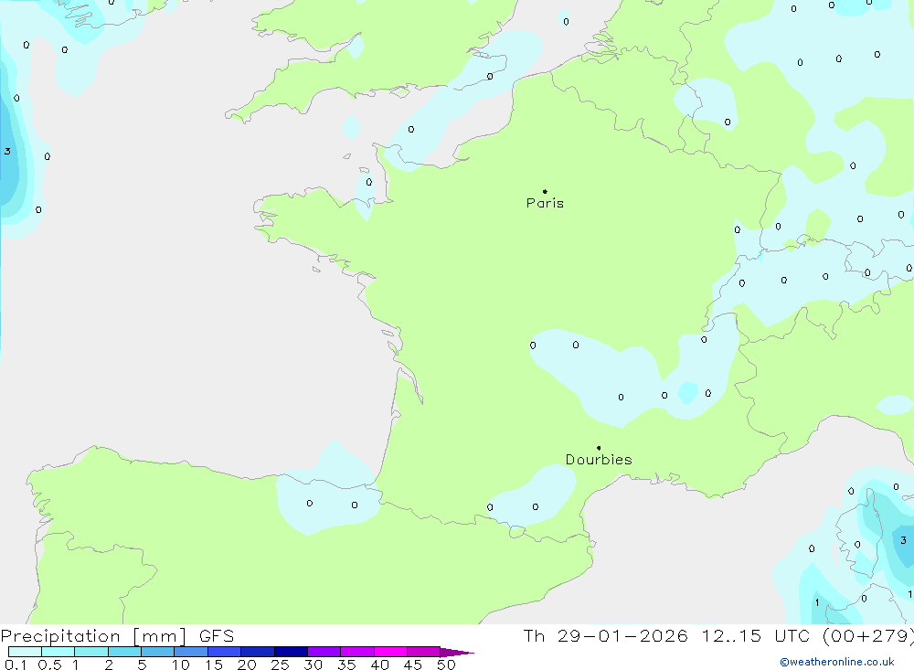
Task: Pick the 2–5 mm legend swatch
Action: [x=124, y=652]
